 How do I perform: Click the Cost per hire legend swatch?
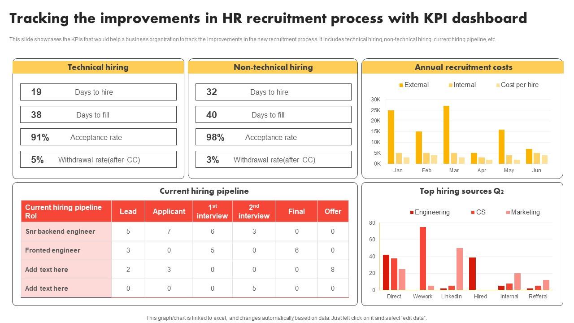[498, 85]
